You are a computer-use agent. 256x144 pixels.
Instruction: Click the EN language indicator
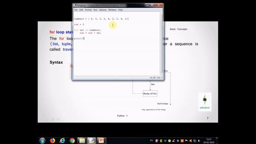151,140
